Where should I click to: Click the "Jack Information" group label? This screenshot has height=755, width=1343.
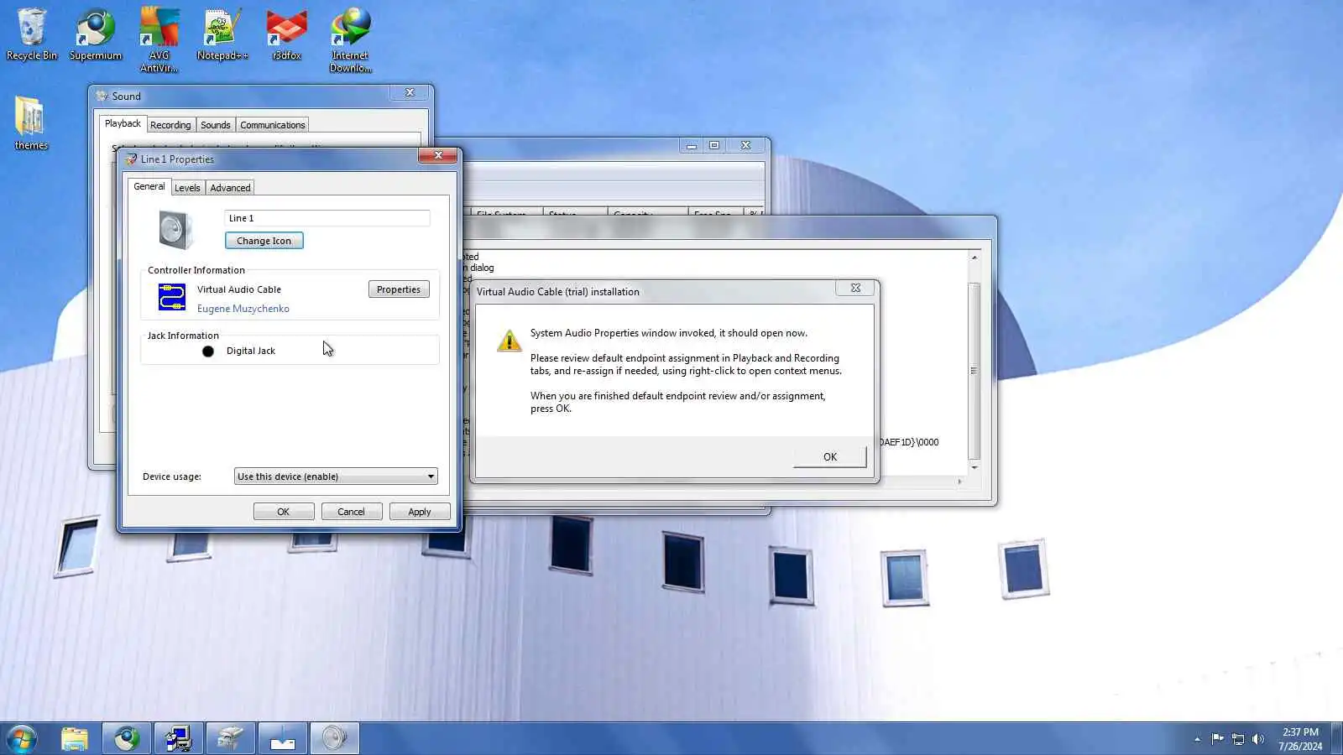183,336
